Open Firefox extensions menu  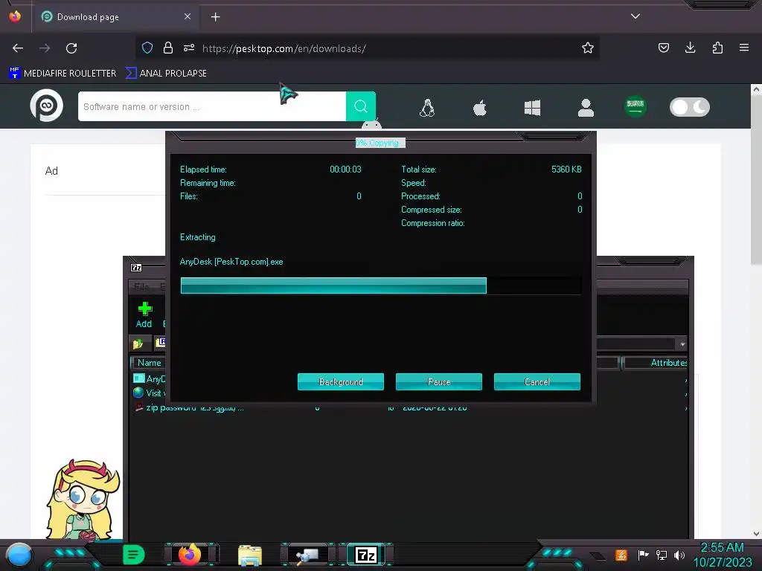pyautogui.click(x=717, y=48)
